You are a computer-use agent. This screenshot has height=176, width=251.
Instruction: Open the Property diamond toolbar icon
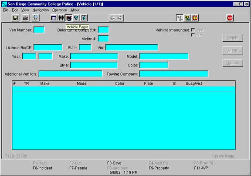point(76,18)
